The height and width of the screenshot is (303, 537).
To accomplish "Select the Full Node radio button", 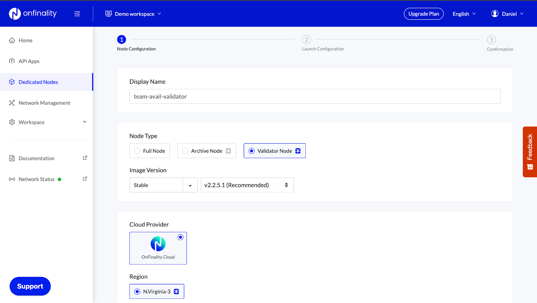I will pyautogui.click(x=137, y=151).
